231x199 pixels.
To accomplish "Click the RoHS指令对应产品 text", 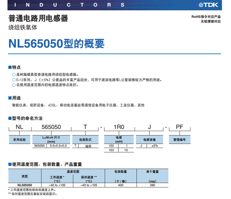I will tap(206, 17).
